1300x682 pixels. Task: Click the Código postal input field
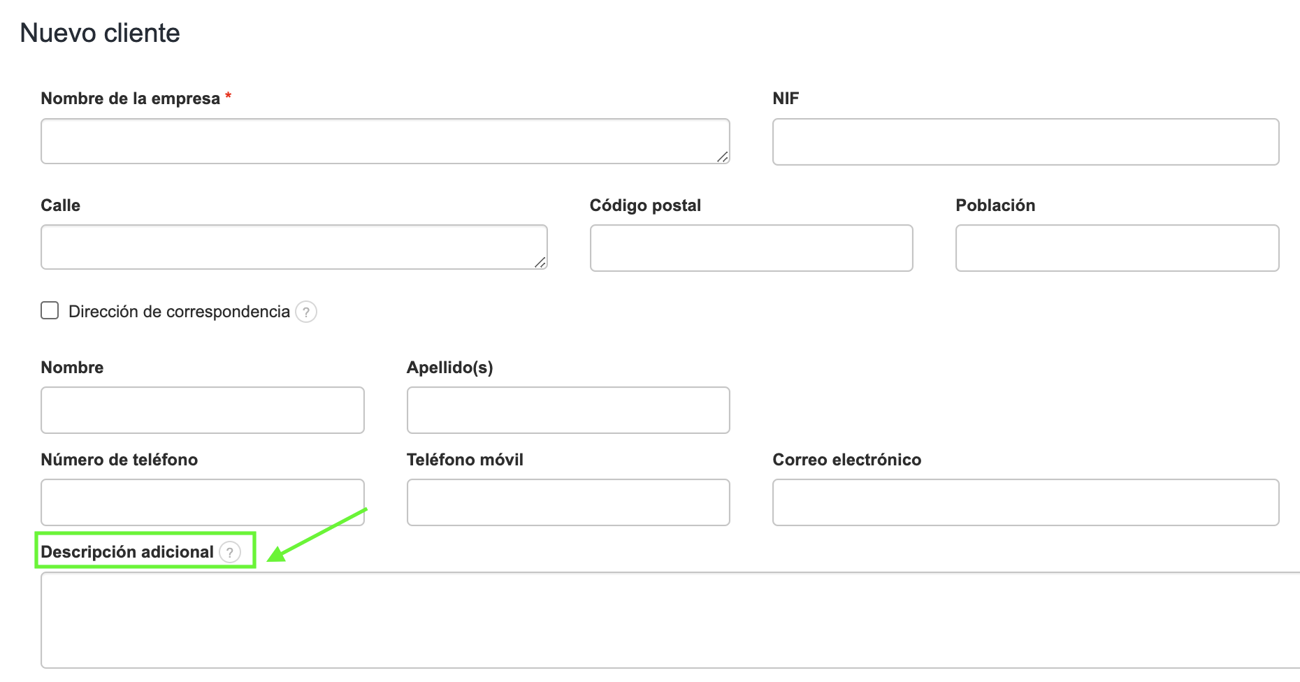751,248
